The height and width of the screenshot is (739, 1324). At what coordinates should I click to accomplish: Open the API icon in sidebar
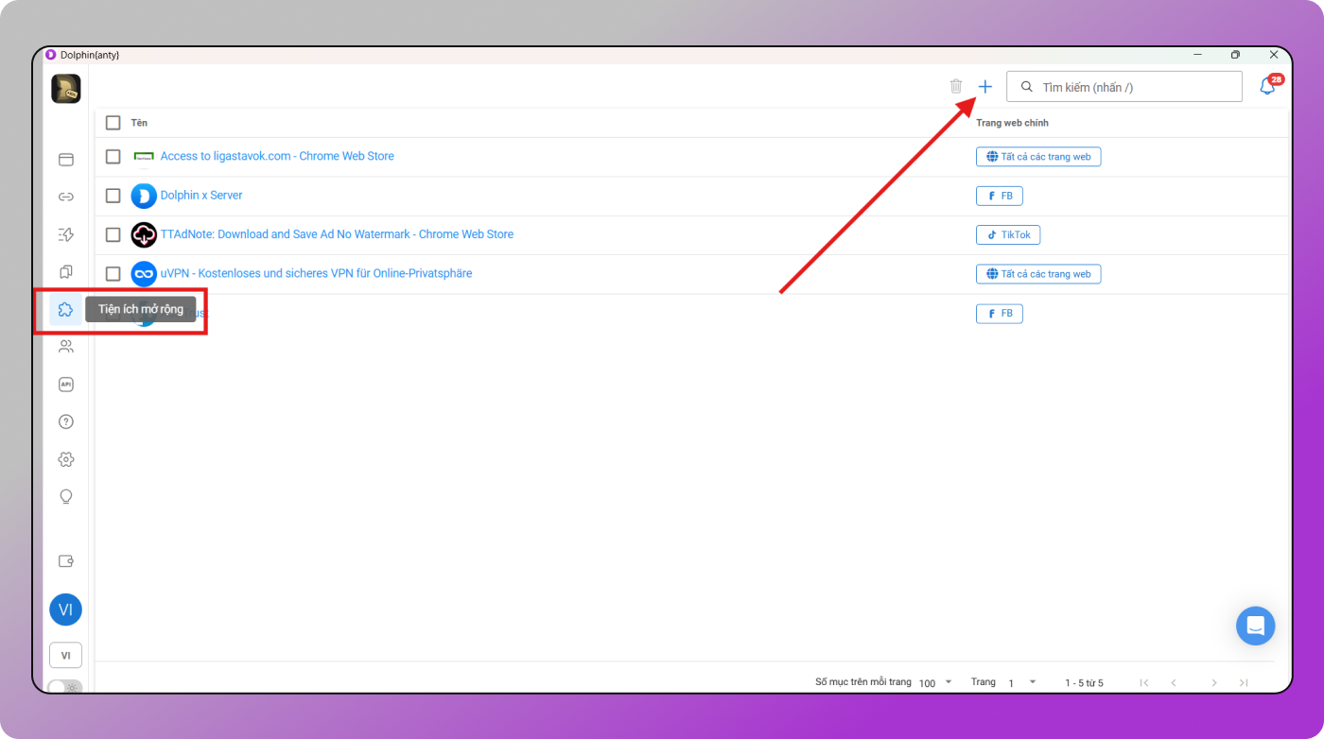pos(65,385)
